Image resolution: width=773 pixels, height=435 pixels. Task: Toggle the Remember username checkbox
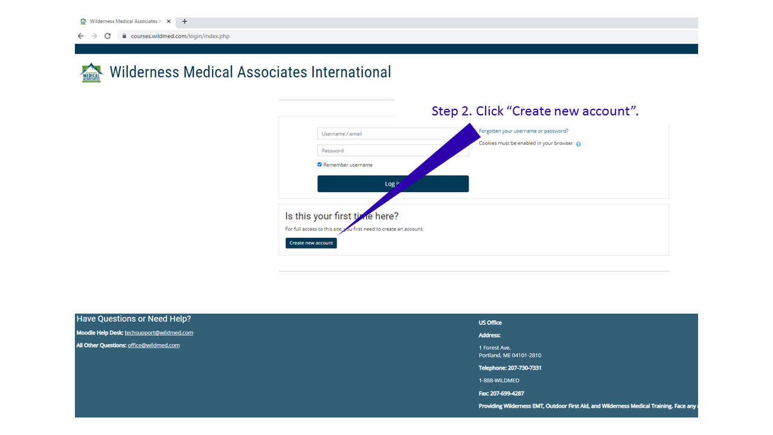click(319, 164)
